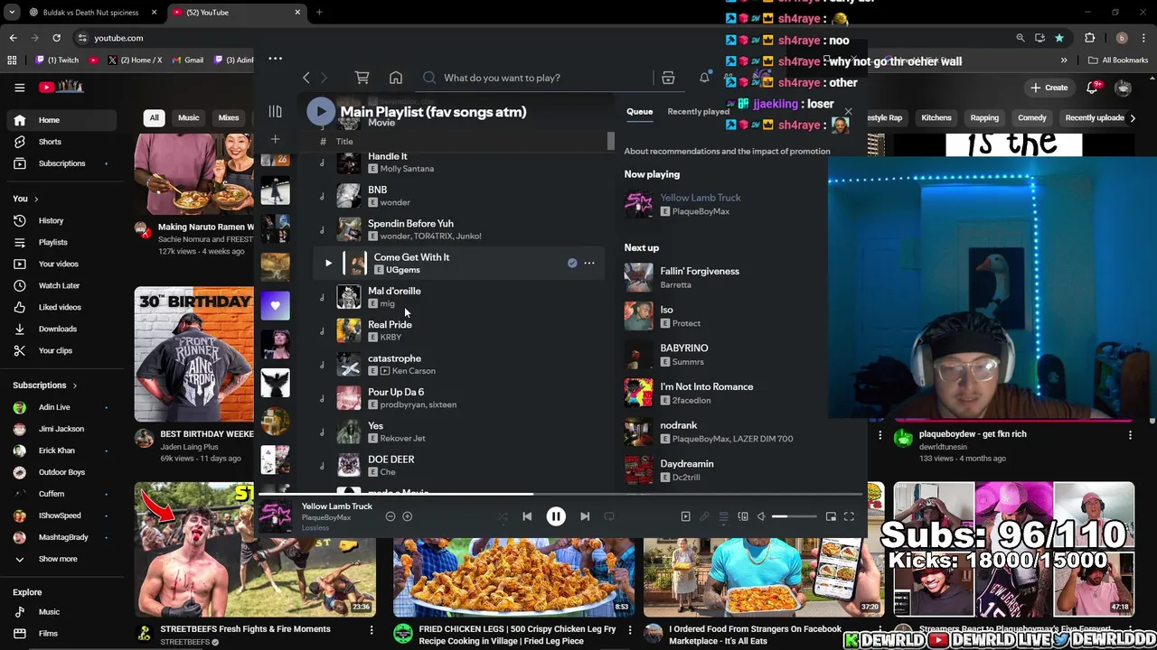Image resolution: width=1157 pixels, height=650 pixels.
Task: Open the Browse icon next to search
Action: (668, 78)
